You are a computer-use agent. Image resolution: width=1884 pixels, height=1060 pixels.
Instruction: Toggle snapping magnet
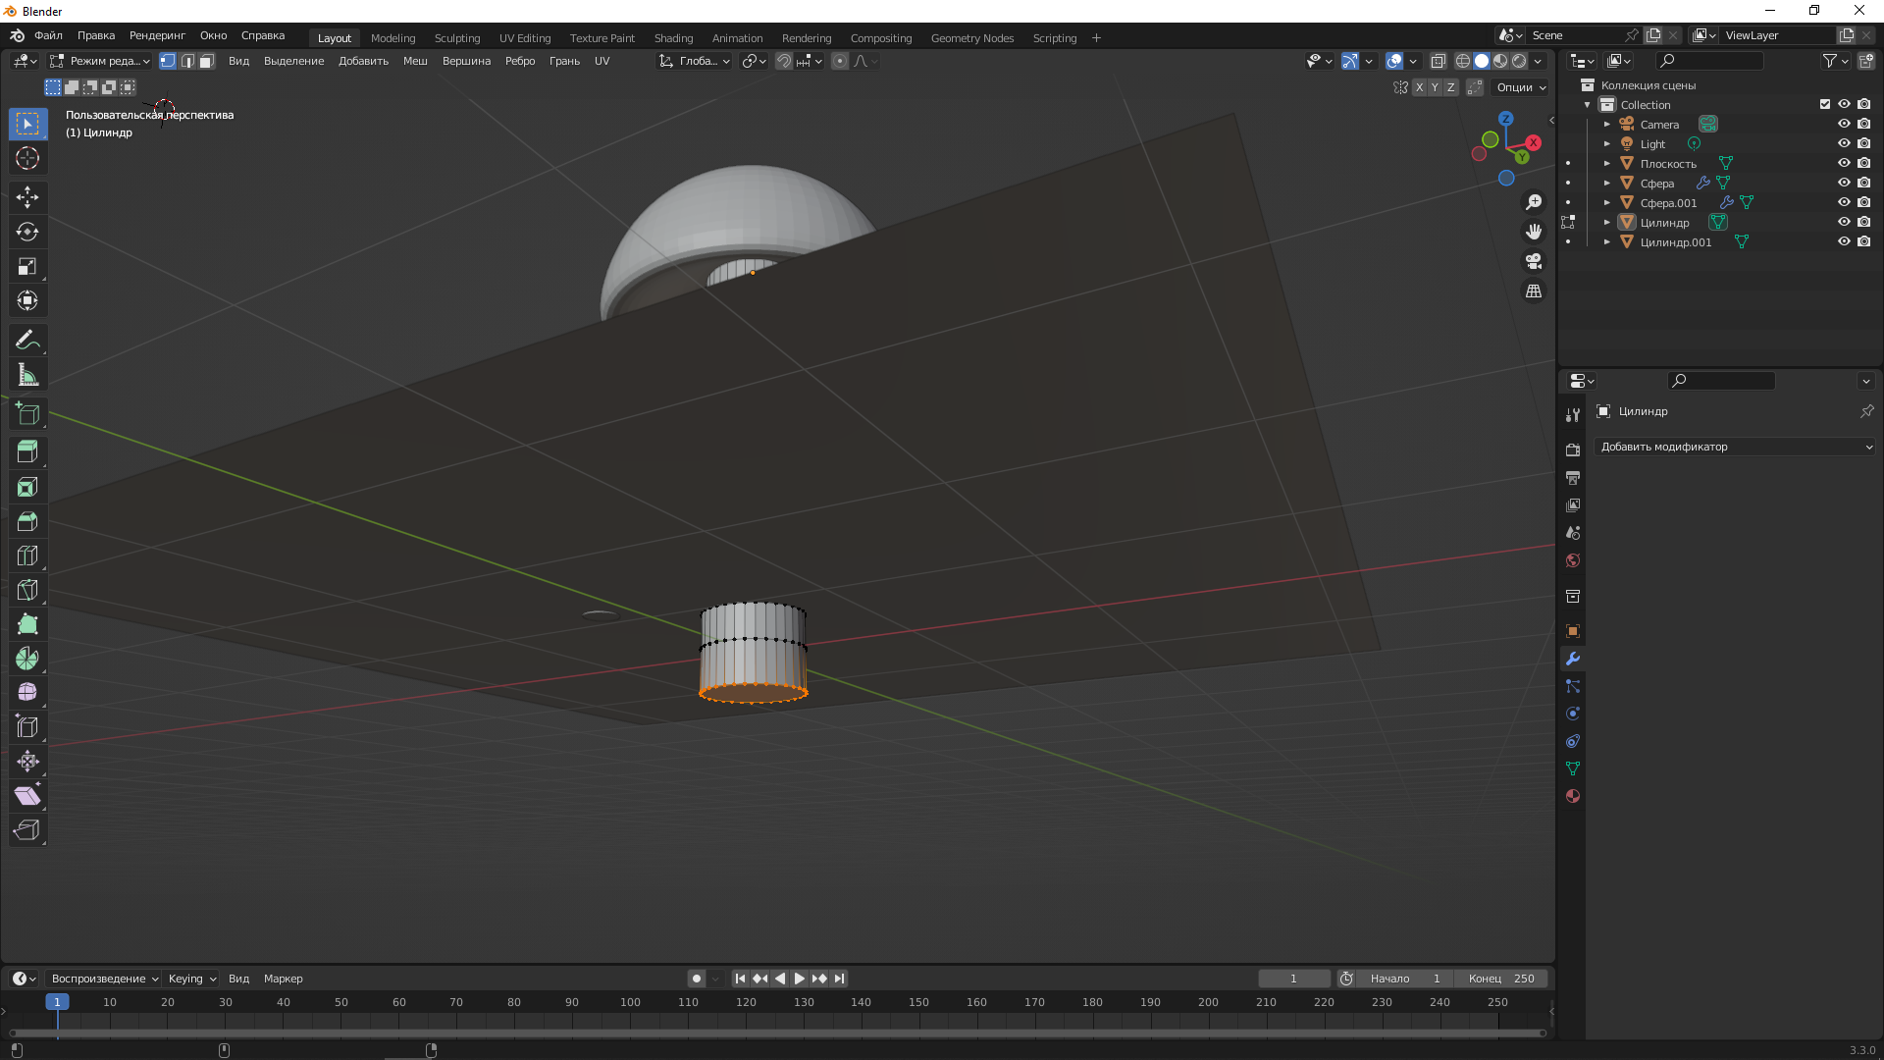[784, 61]
